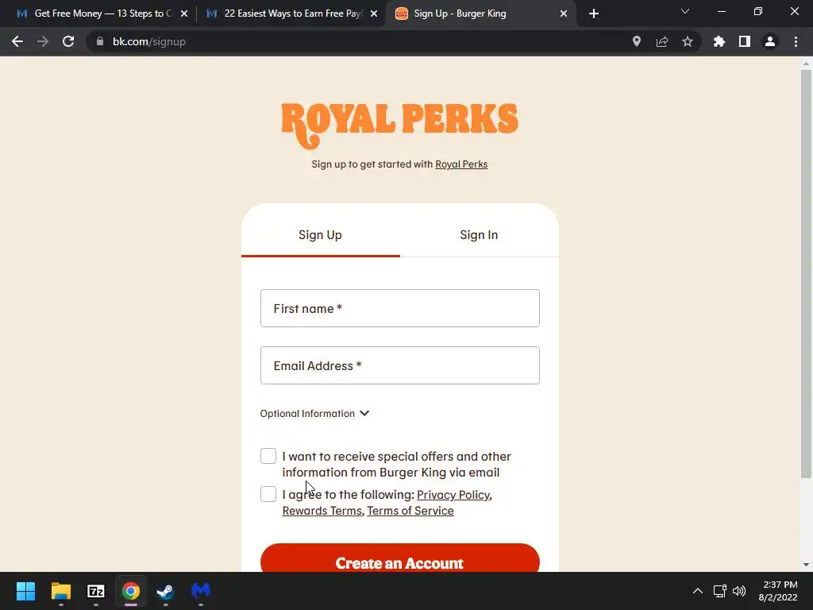
Task: Reload the page with the refresh icon
Action: coord(68,41)
